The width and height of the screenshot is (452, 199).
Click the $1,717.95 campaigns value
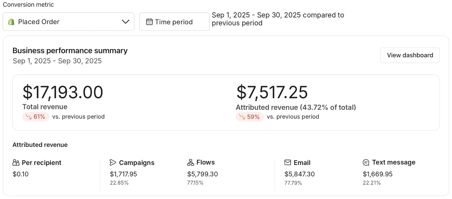coord(123,174)
